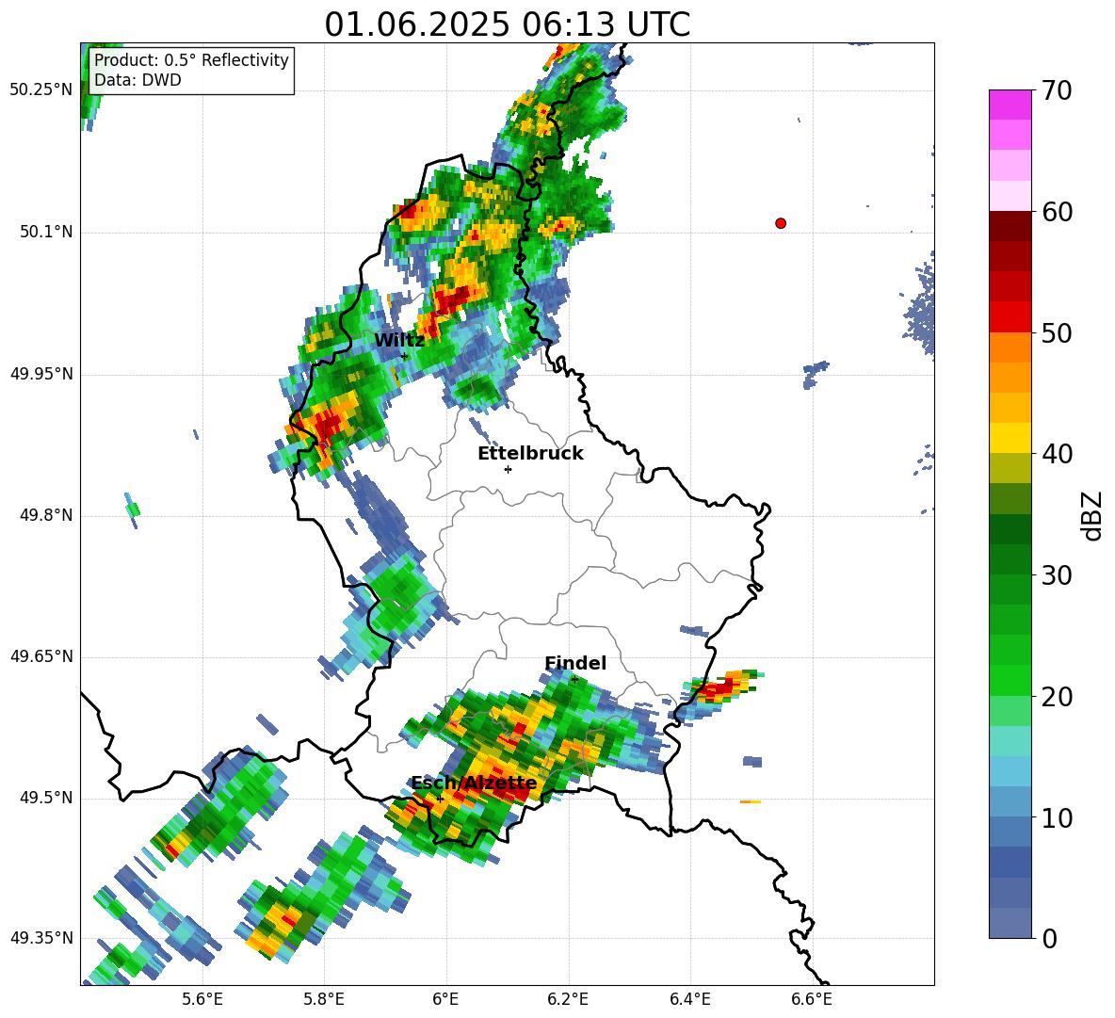Screen dimensions: 1115x1018
Task: Click the 49.5°N latitude label
Action: [46, 798]
